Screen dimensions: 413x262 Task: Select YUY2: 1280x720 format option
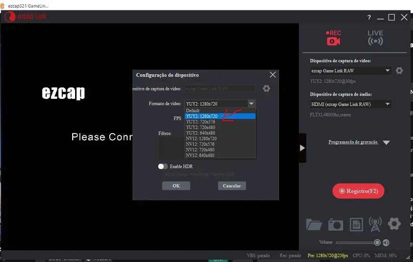(220, 116)
